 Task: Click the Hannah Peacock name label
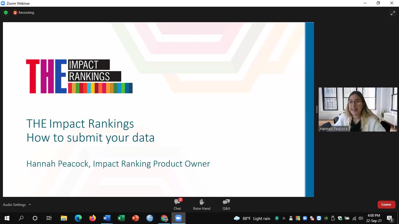(334, 129)
